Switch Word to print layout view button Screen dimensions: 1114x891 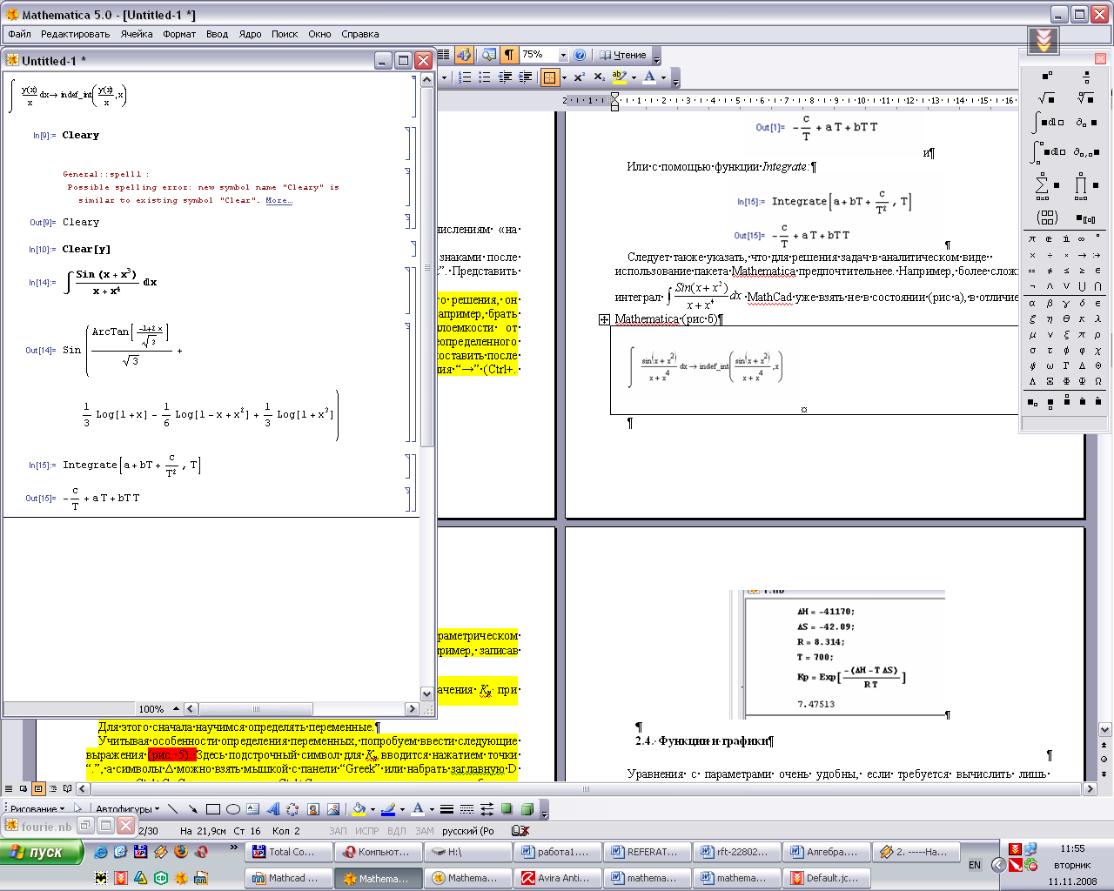(38, 789)
